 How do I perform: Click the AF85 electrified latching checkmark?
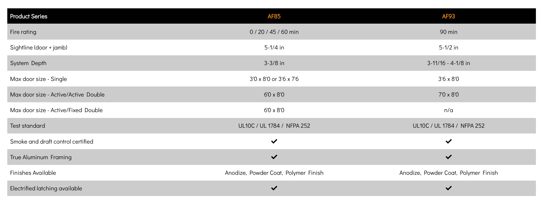[x=274, y=188]
